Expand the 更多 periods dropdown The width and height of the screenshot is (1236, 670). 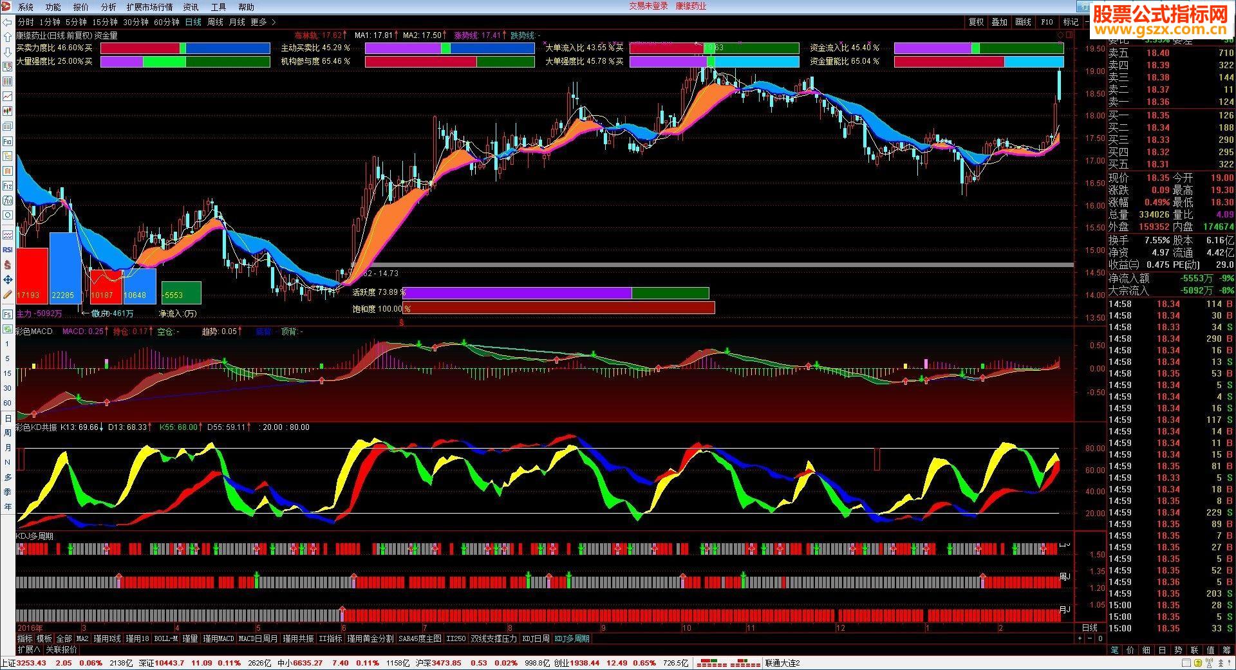pyautogui.click(x=259, y=22)
